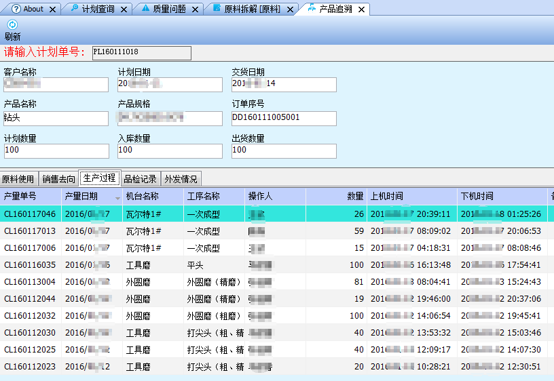Select the 外发情况 tab
554x381 pixels.
coord(181,179)
